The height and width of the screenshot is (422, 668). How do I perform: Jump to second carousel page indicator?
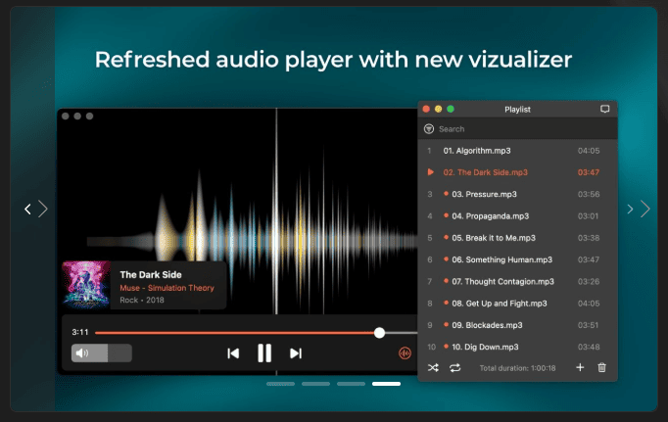point(315,384)
